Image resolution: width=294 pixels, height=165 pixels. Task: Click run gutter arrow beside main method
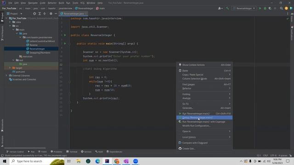click(65, 44)
